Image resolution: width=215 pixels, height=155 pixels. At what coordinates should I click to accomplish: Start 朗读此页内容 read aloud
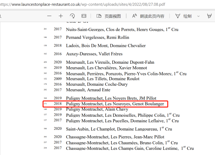point(148,16)
